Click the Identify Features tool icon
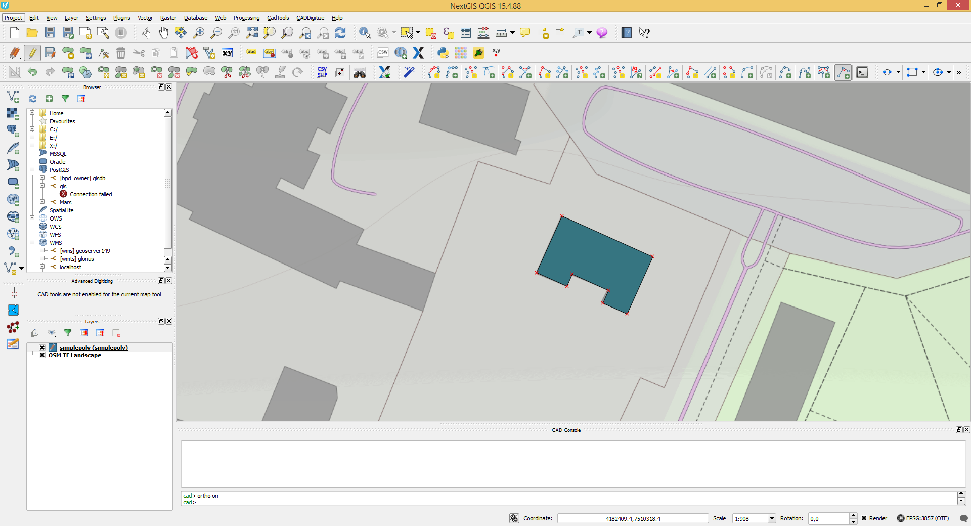This screenshot has height=526, width=971. [x=365, y=33]
